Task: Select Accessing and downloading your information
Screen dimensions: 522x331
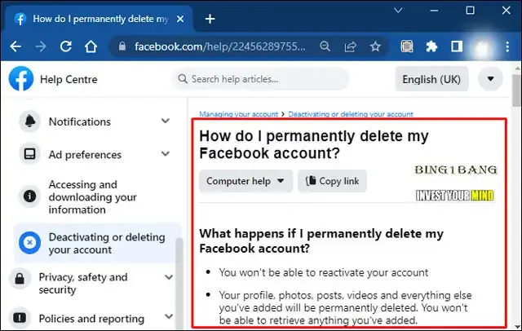Action: (95, 197)
